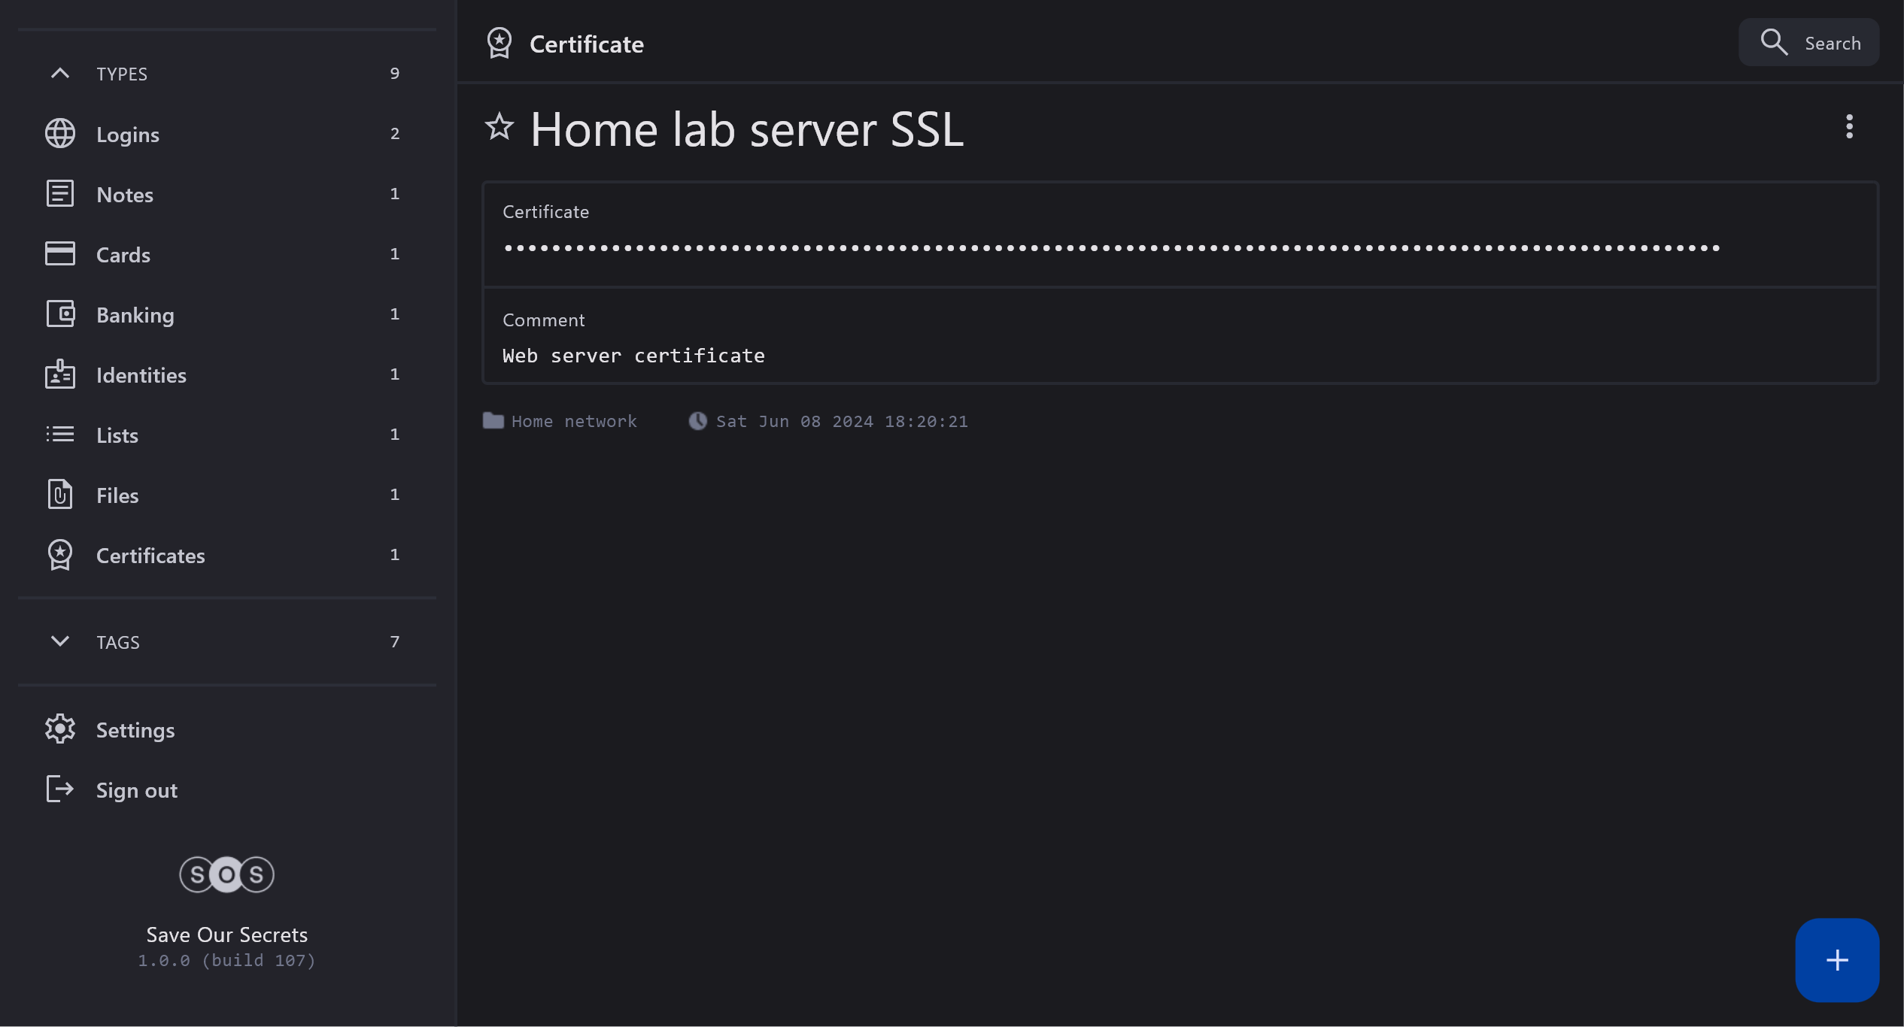Select the Banking wallet icon
1904x1027 pixels.
[x=60, y=314]
